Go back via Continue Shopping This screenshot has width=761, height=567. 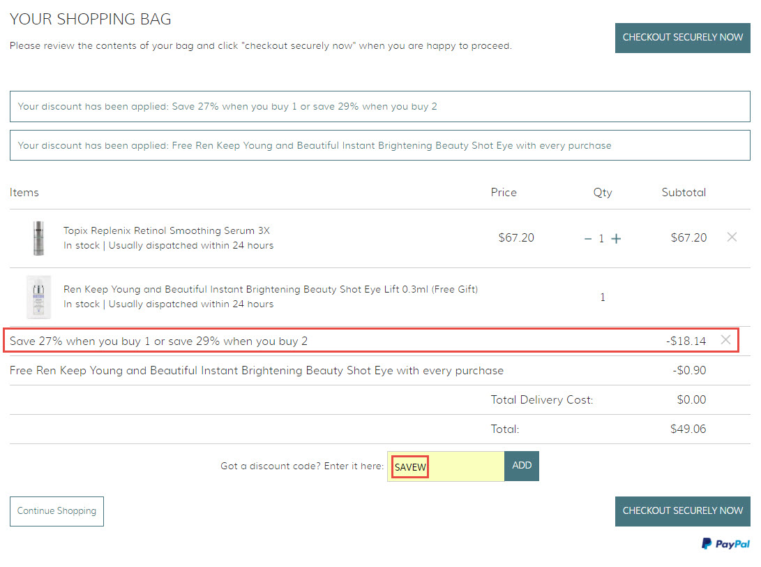tap(56, 511)
